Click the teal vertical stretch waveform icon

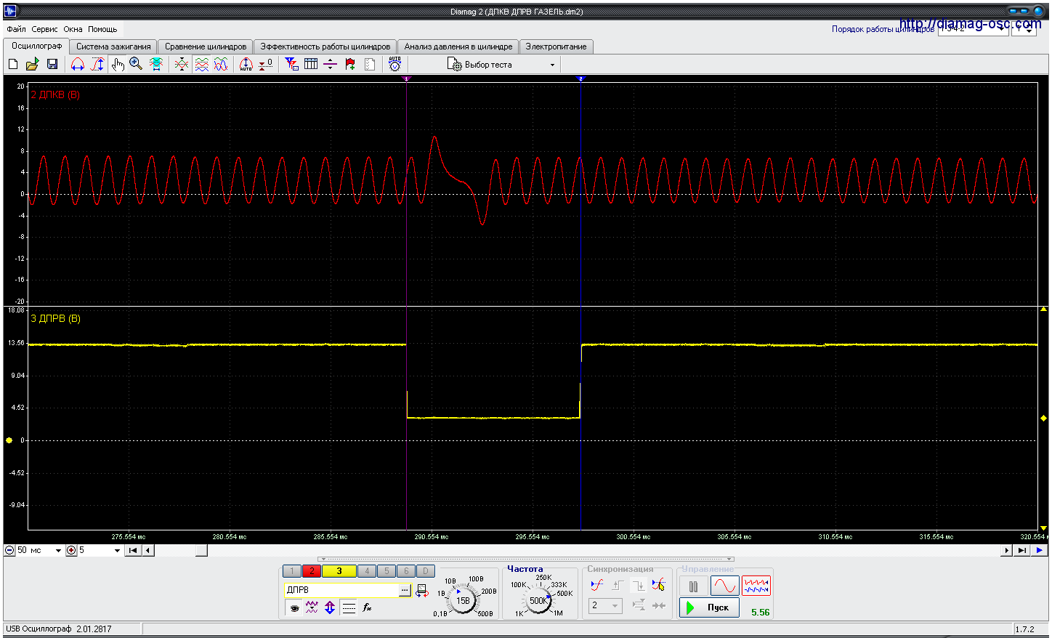point(156,64)
